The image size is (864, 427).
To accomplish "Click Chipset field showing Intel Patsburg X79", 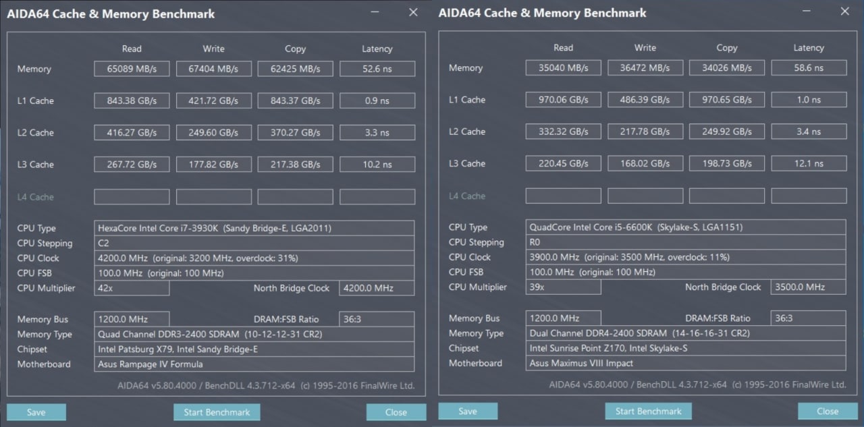I will tap(254, 349).
